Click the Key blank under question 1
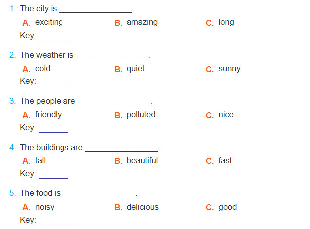310x229 pixels. click(54, 37)
